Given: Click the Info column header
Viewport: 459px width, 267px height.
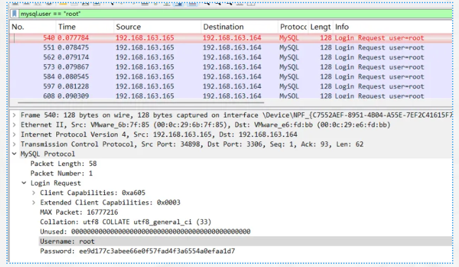Looking at the screenshot, I should [x=342, y=27].
